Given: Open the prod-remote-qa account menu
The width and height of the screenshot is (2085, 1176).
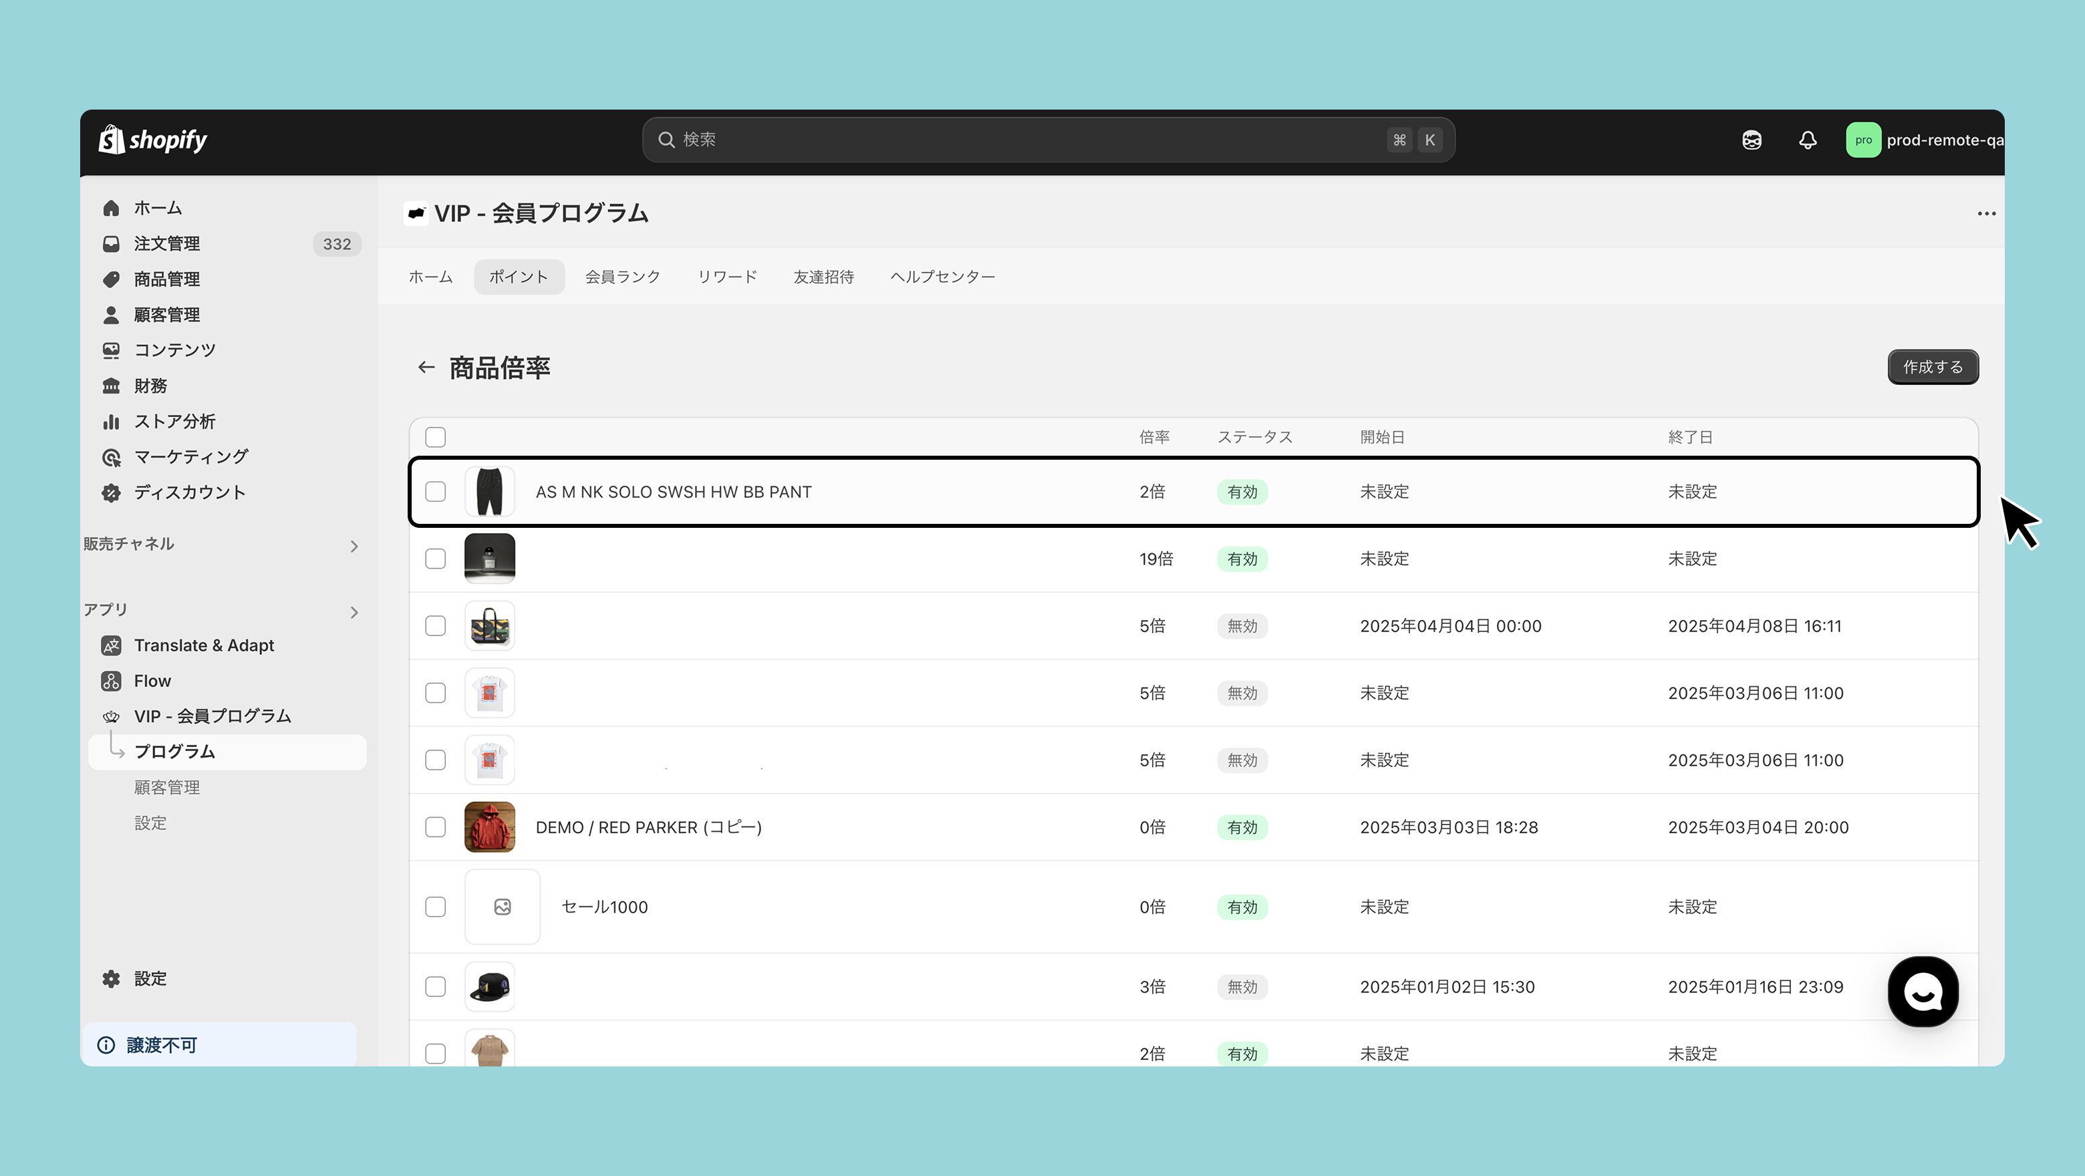Looking at the screenshot, I should point(1923,140).
